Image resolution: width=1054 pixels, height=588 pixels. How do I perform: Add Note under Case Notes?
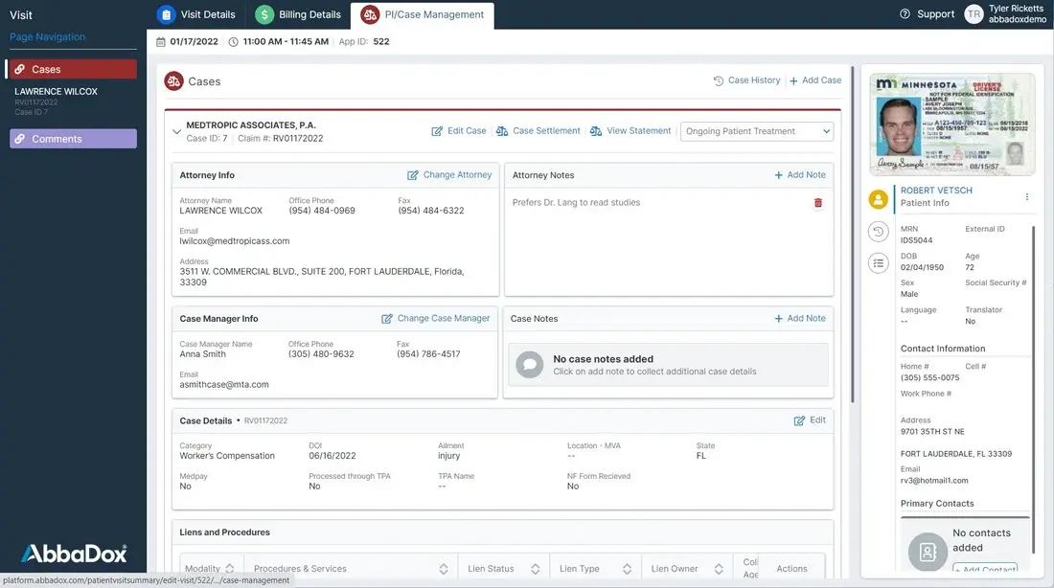click(800, 319)
